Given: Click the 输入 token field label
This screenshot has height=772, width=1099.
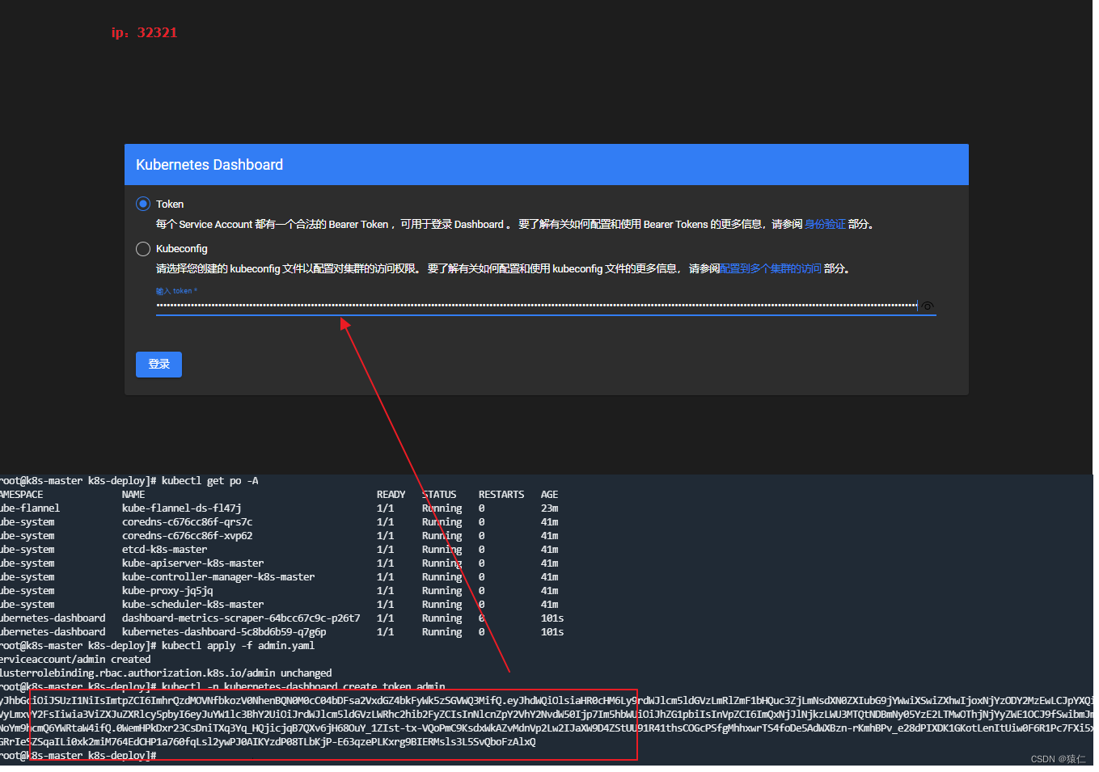Looking at the screenshot, I should (176, 291).
